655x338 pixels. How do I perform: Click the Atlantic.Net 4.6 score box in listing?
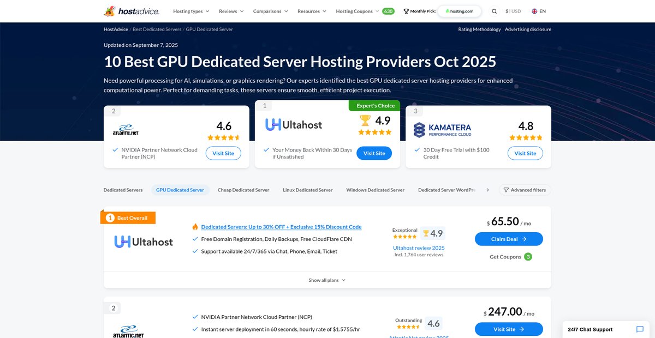433,323
